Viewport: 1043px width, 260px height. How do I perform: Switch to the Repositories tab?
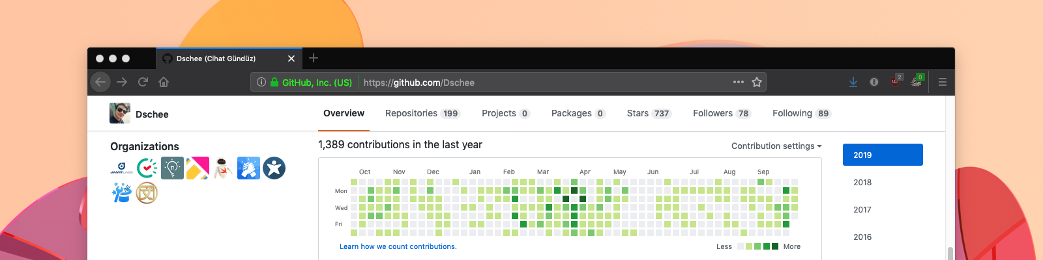(422, 113)
